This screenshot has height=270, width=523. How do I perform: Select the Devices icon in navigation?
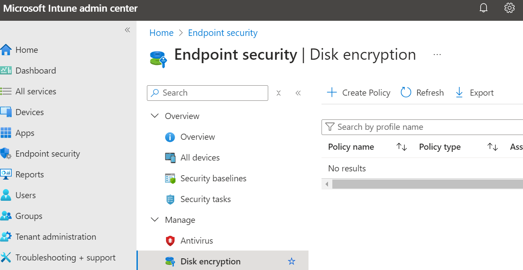pyautogui.click(x=6, y=112)
